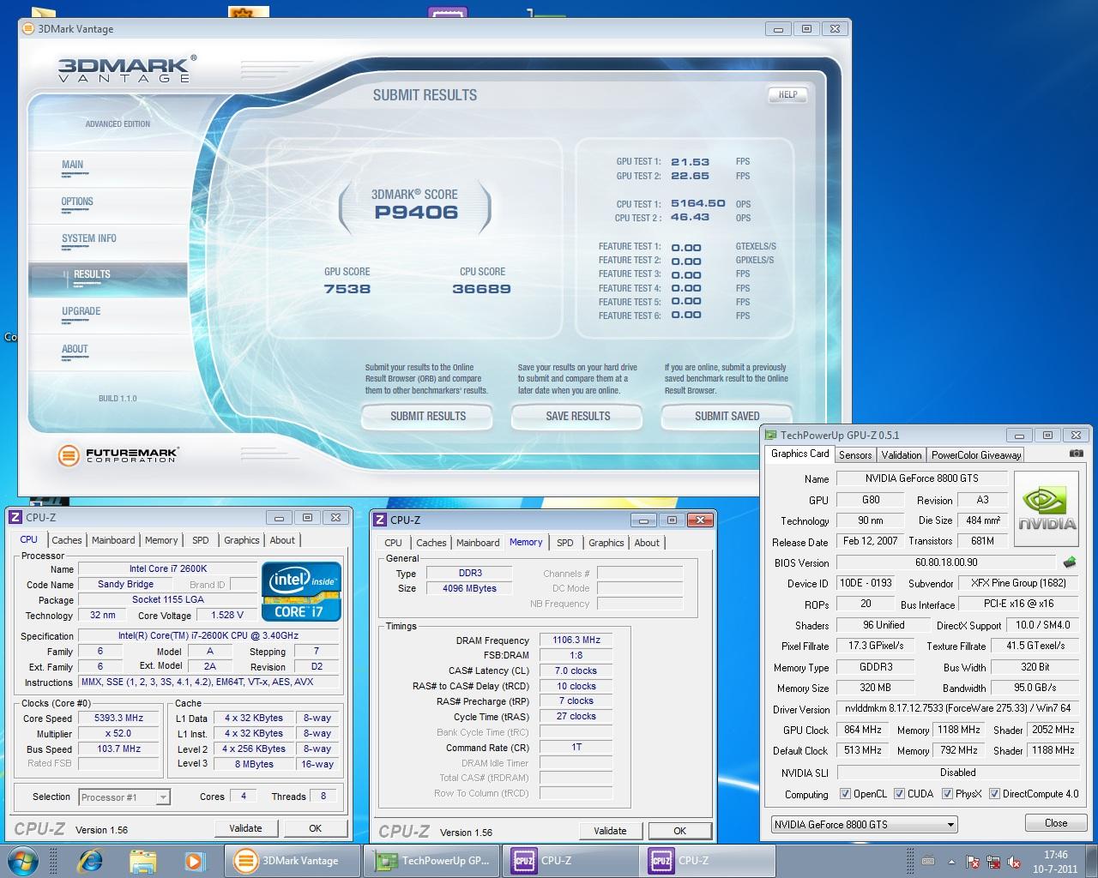The height and width of the screenshot is (878, 1098).
Task: Open the PowerColor Giveaway tab
Action: point(976,455)
